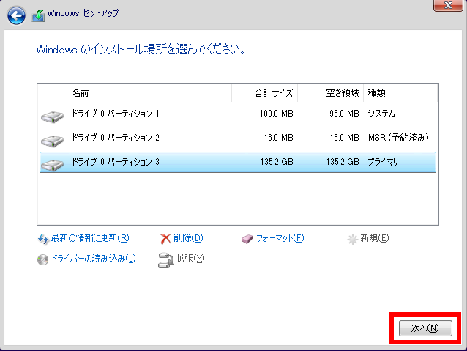Click the drive icon for partition 1
This screenshot has width=467, height=351.
52,116
